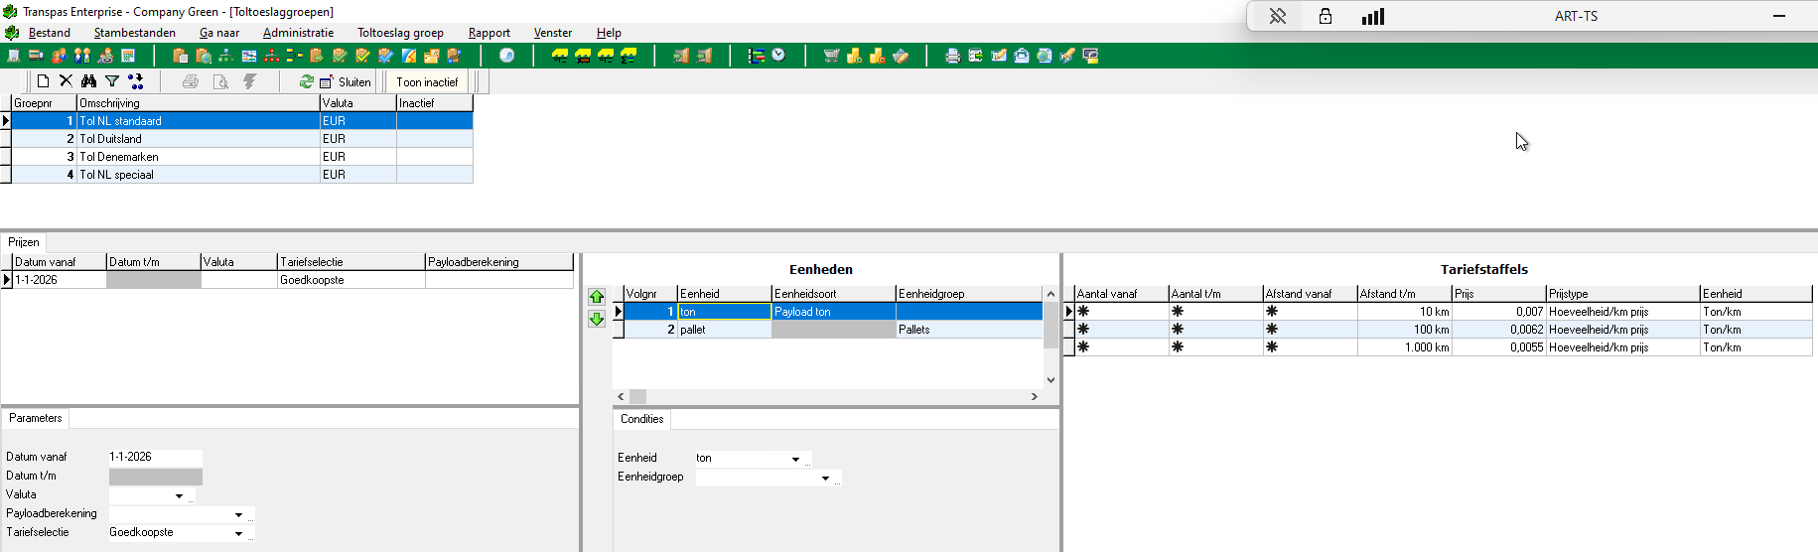This screenshot has width=1818, height=552.
Task: Delete the selected record with the X icon
Action: tap(66, 81)
